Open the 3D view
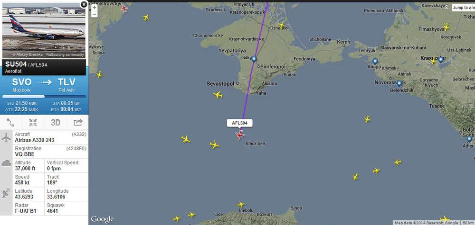This screenshot has width=475, height=225. 56,122
